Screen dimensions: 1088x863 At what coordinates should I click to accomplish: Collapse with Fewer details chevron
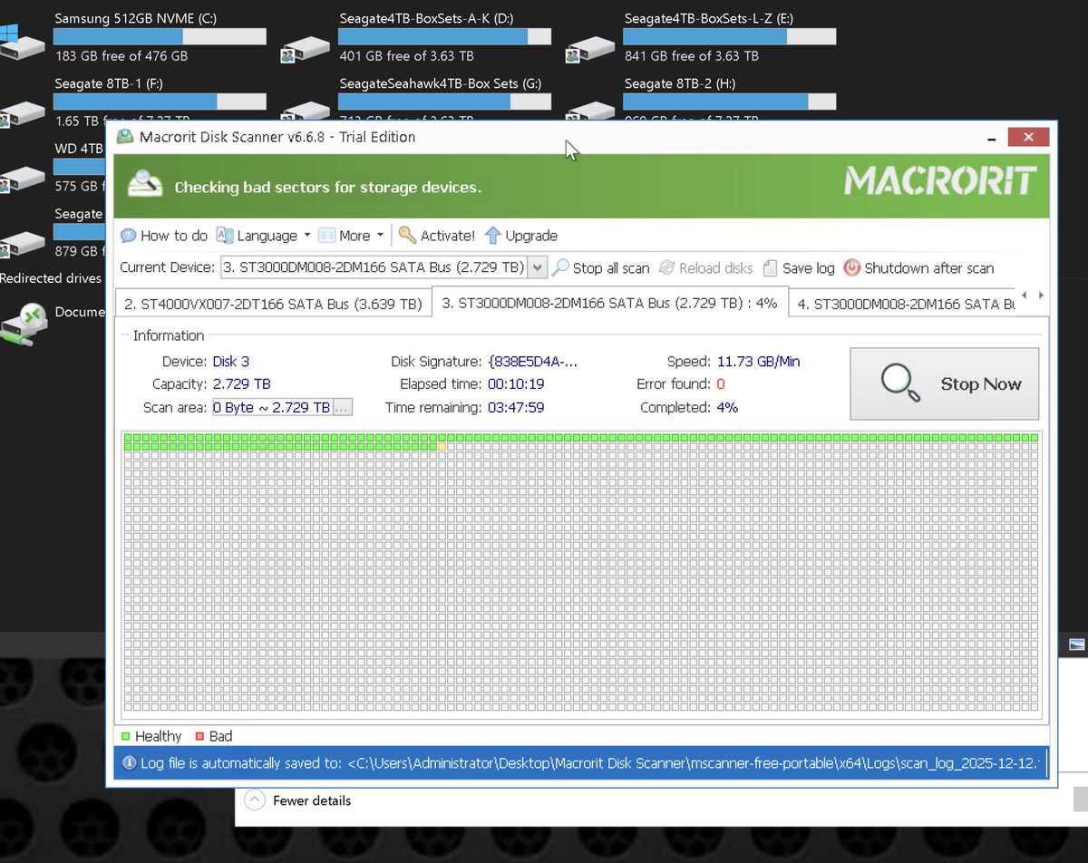coord(256,800)
